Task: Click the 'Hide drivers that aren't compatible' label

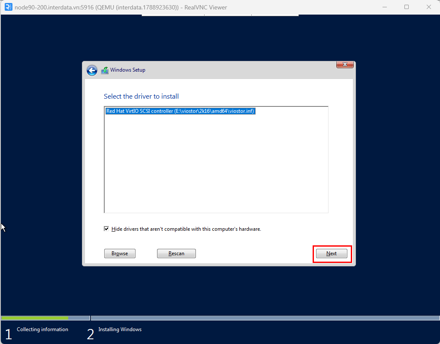Action: 186,229
